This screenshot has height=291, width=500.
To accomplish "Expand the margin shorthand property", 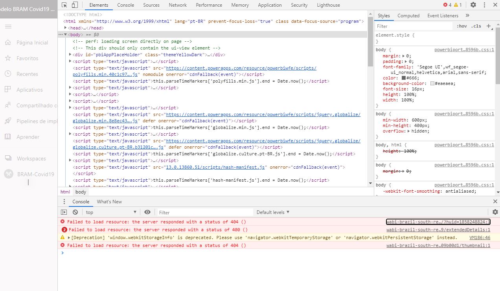I will (404, 56).
